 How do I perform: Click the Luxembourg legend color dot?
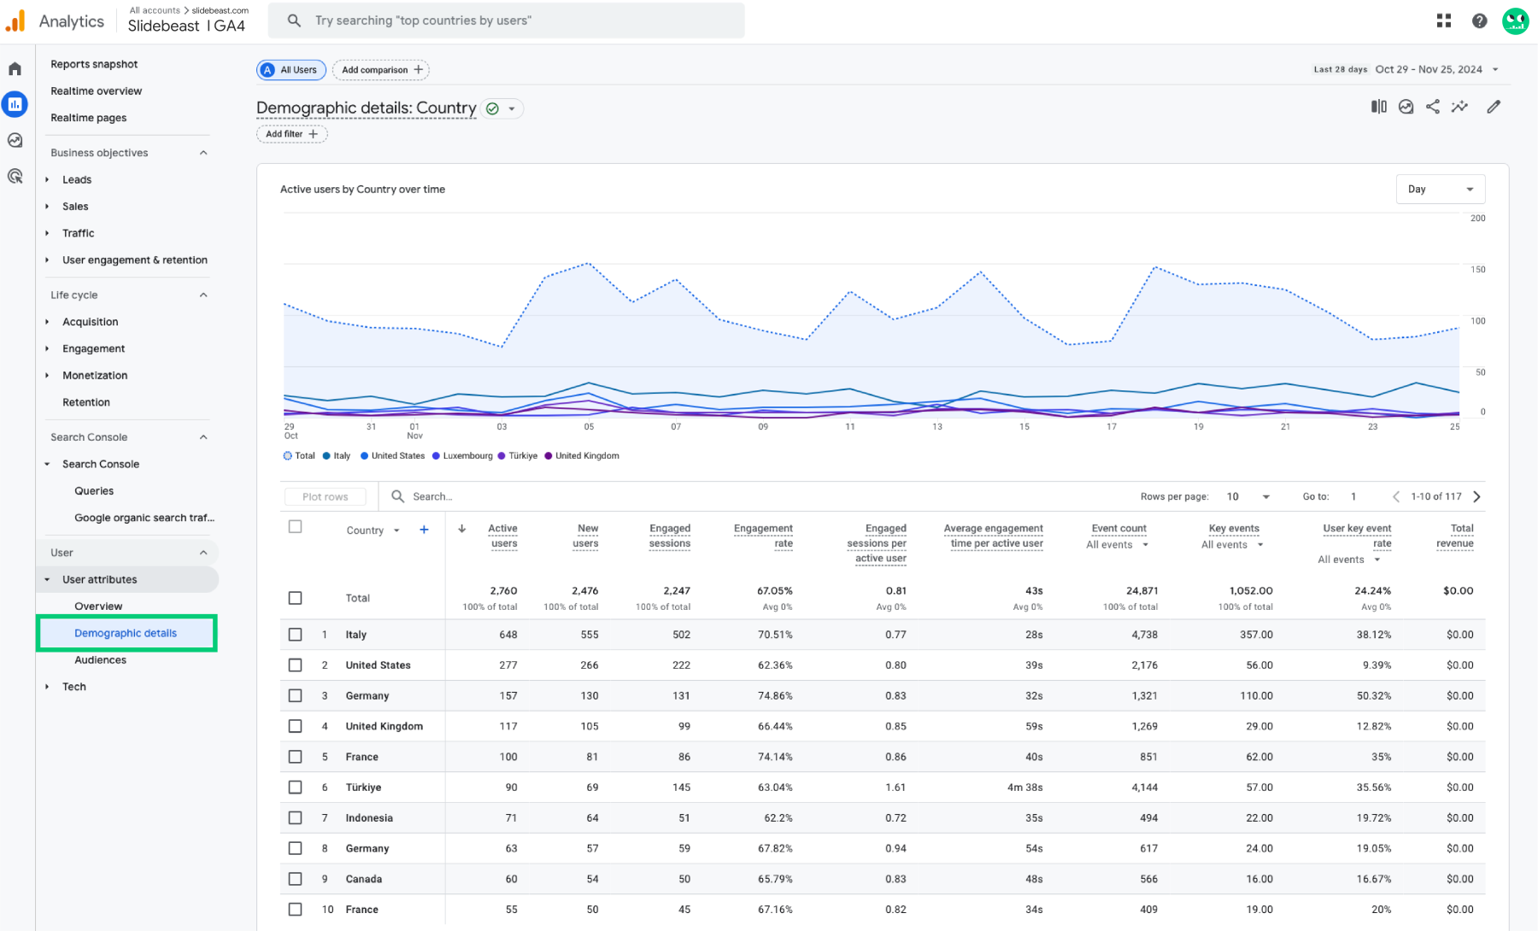point(437,456)
